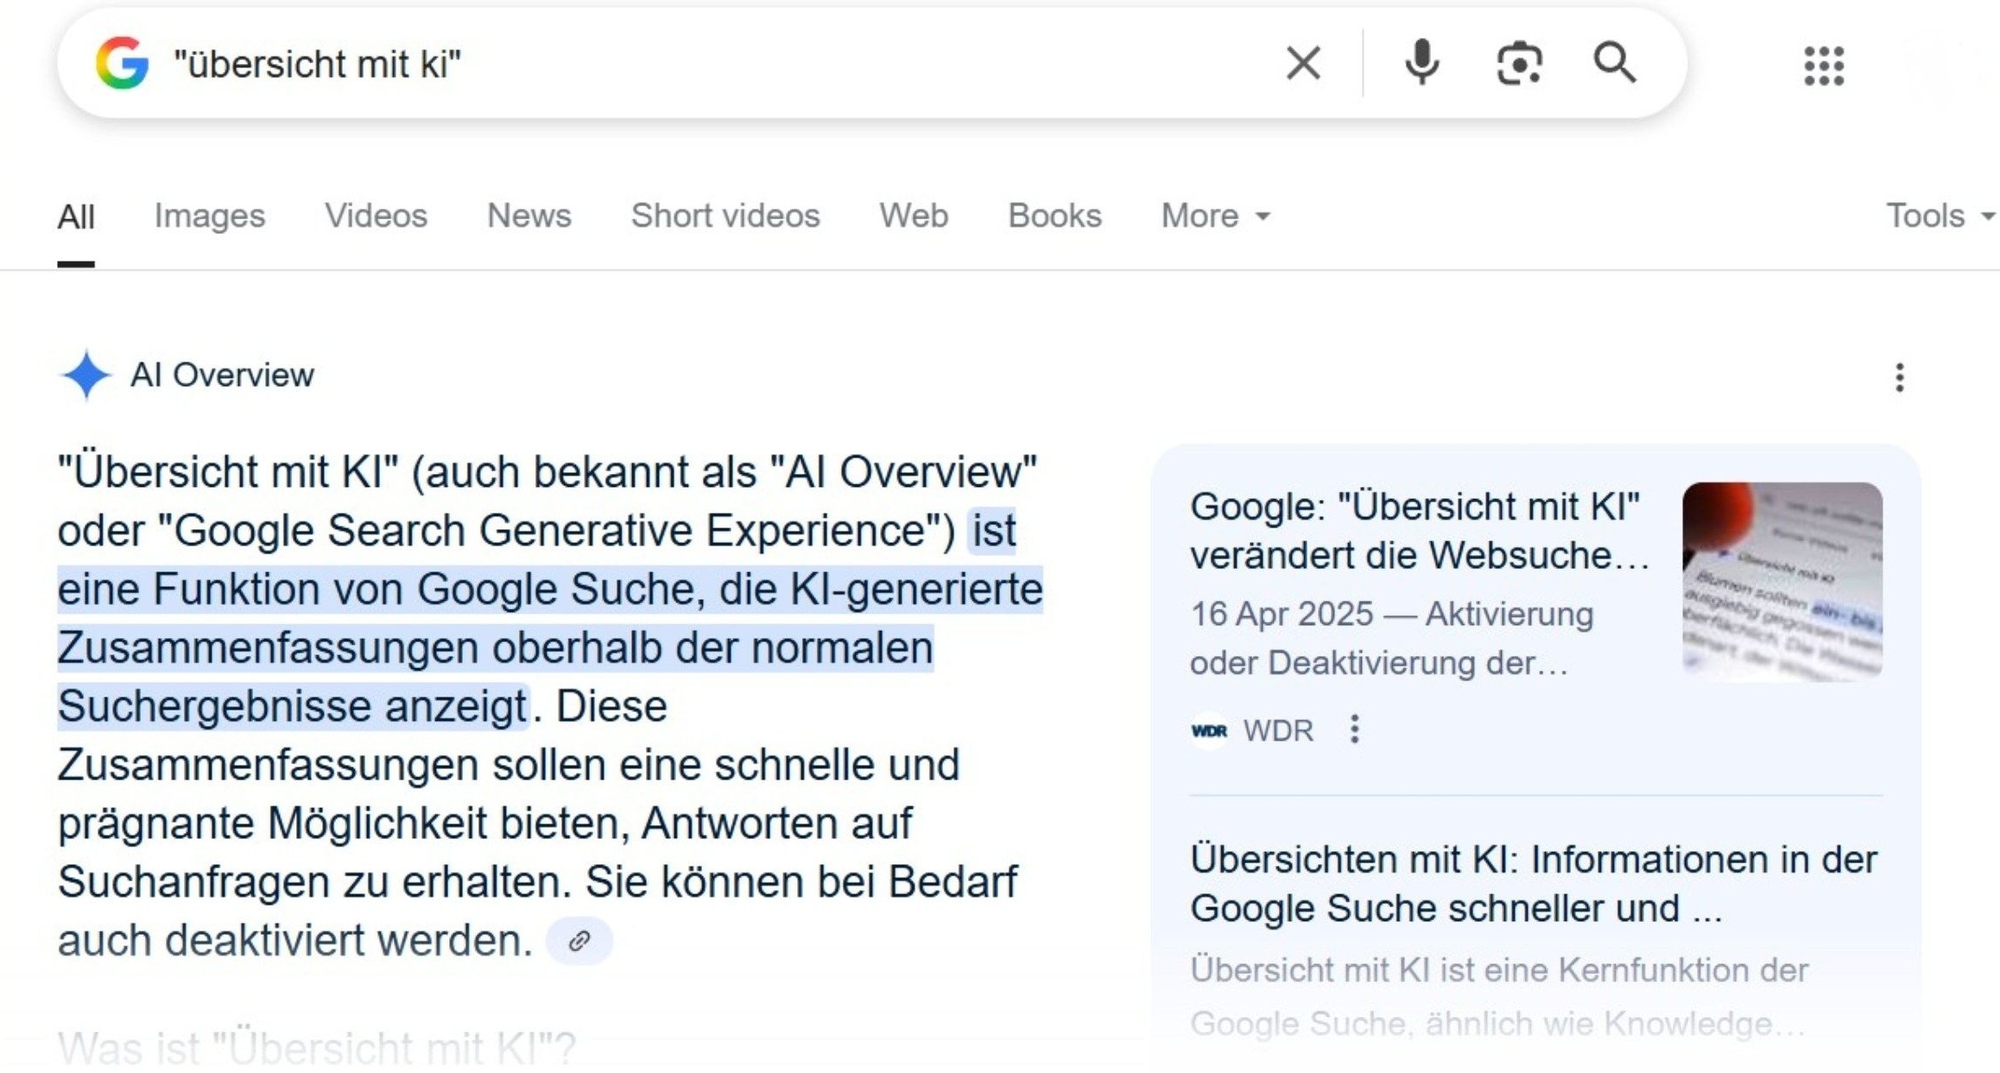Click the WDR article thumbnail image

[x=1782, y=581]
